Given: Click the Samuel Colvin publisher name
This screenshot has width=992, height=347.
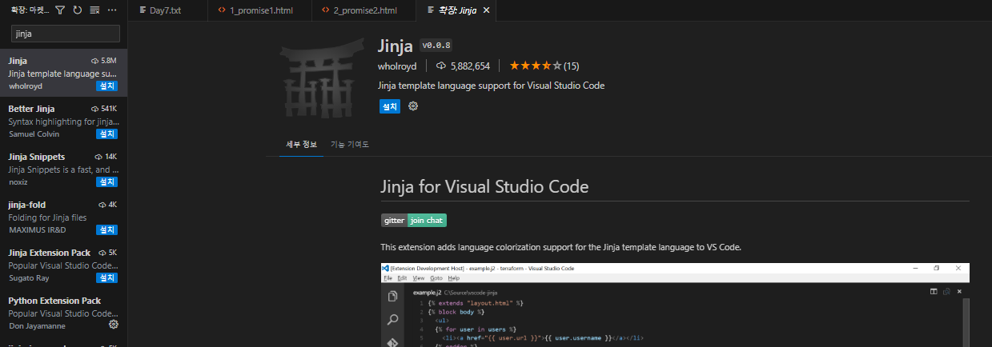Looking at the screenshot, I should coord(34,134).
